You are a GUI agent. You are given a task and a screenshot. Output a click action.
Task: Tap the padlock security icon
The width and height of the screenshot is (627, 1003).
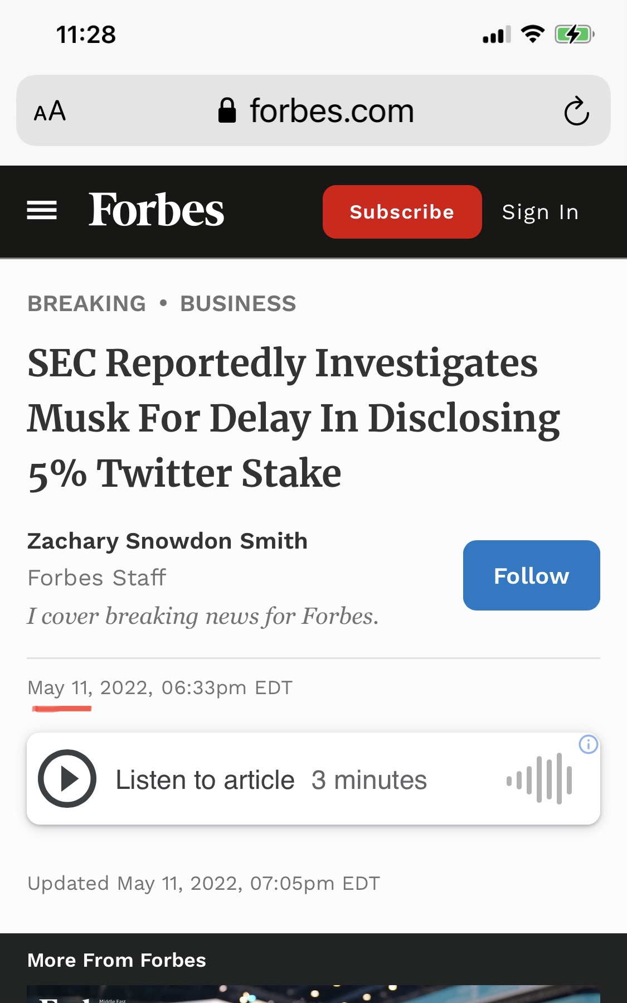[227, 110]
